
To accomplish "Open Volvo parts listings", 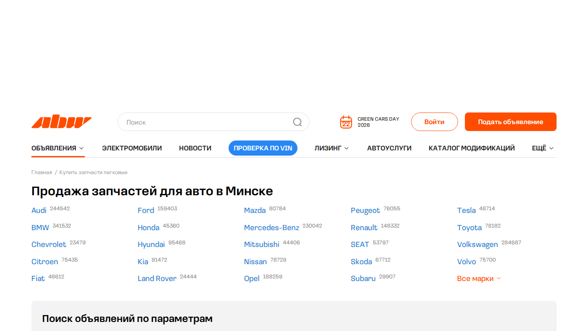I will (467, 262).
